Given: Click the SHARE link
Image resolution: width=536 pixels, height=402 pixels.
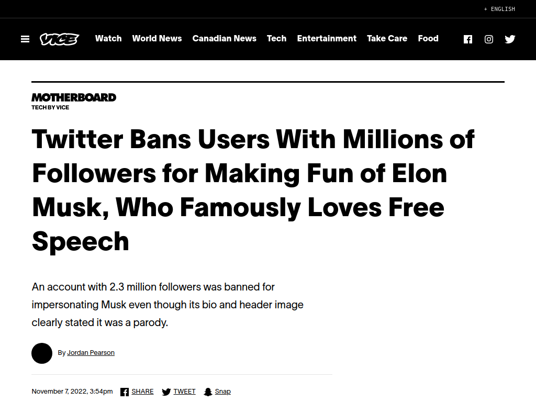Looking at the screenshot, I should (x=142, y=392).
